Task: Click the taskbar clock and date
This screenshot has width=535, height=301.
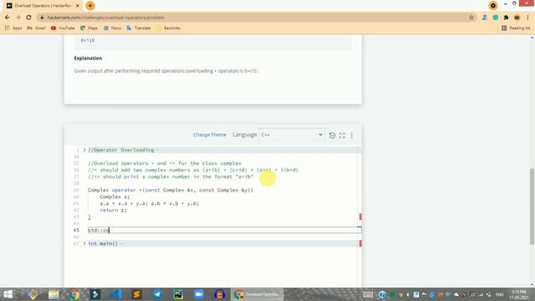Action: [519, 294]
